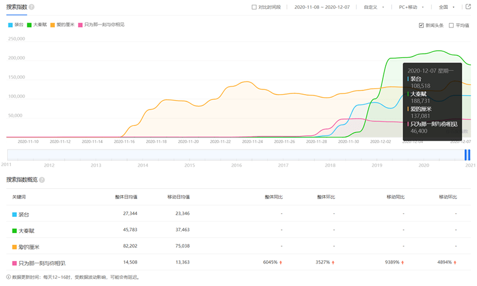Image resolution: width=477 pixels, height=286 pixels.
Task: Click the 移动环比 column header
Action: tap(448, 197)
